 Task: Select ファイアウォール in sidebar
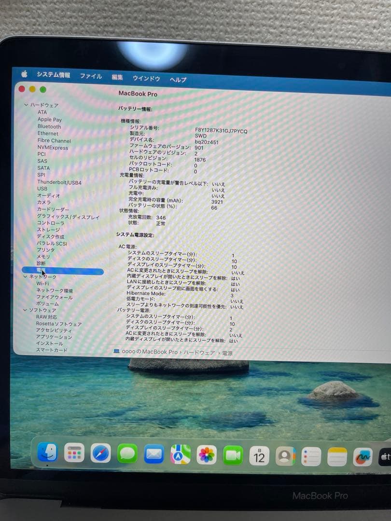point(54,297)
